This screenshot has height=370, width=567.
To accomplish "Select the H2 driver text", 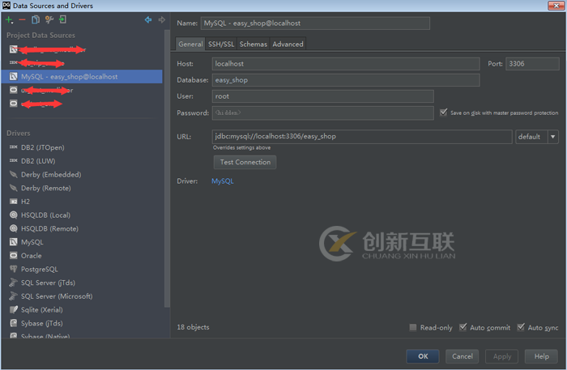I will coord(25,202).
